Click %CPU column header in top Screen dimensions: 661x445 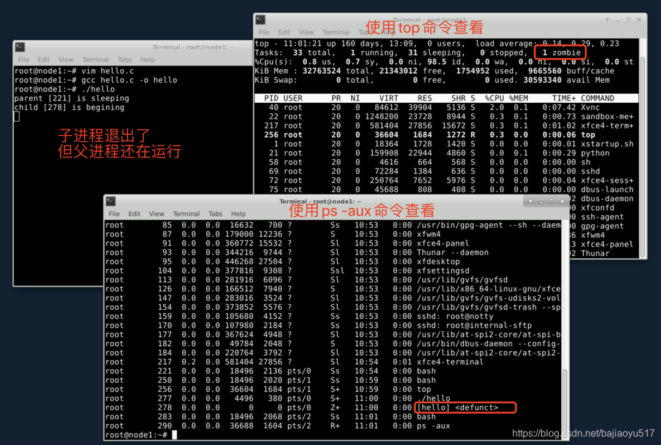(494, 99)
